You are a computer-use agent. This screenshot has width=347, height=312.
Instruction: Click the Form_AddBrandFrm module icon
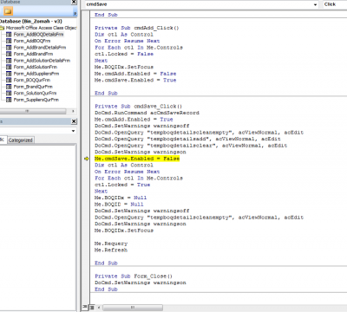coord(9,54)
